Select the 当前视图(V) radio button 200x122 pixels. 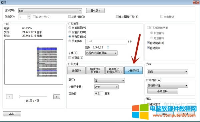tap(70, 28)
